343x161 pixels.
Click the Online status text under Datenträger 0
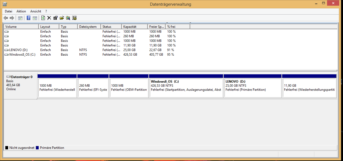coord(11,89)
